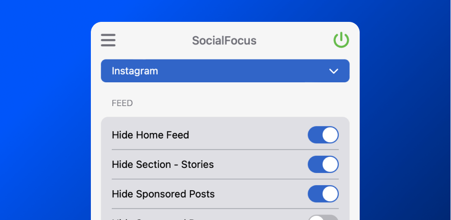The width and height of the screenshot is (451, 220).
Task: Toggle the Hide Home Feed switch
Action: 323,135
